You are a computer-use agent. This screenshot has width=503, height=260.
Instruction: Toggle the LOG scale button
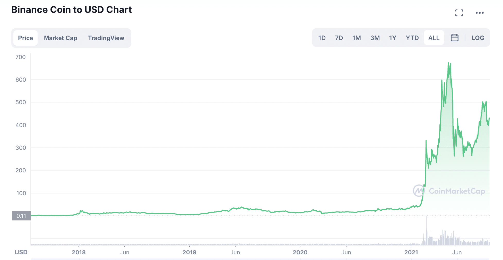478,38
